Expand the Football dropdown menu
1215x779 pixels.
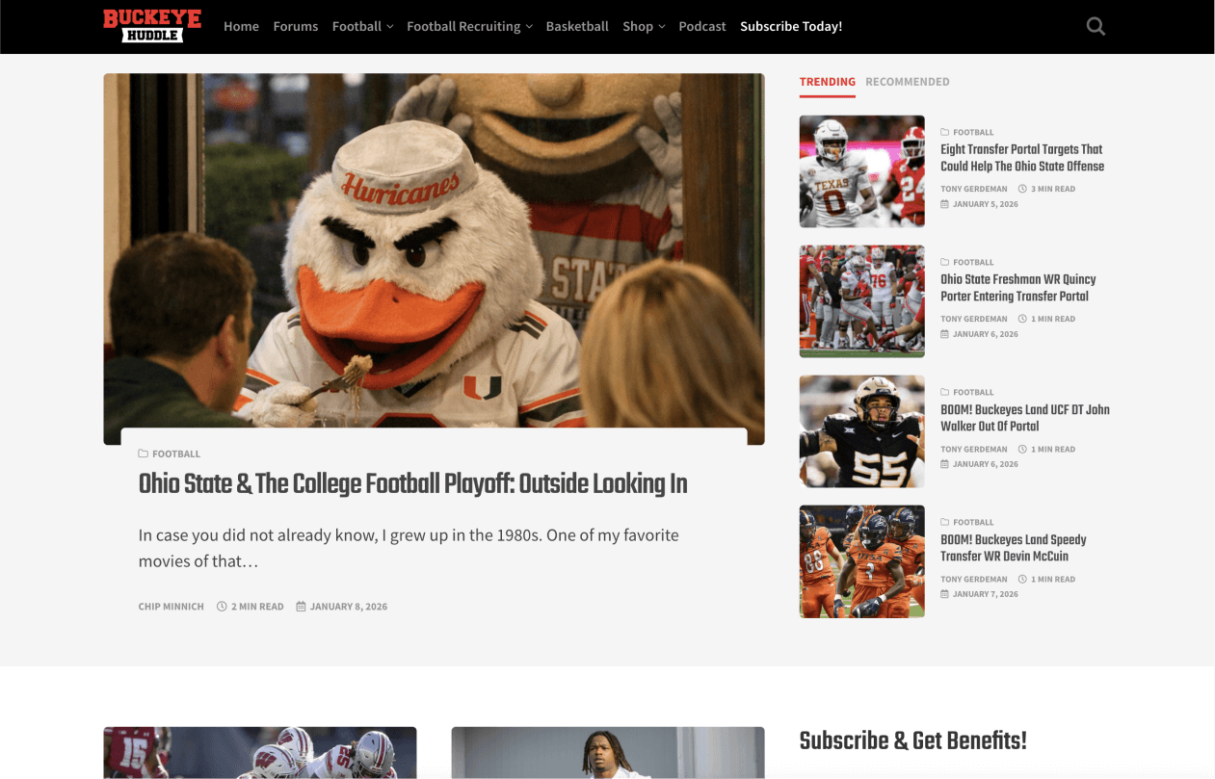pos(362,26)
